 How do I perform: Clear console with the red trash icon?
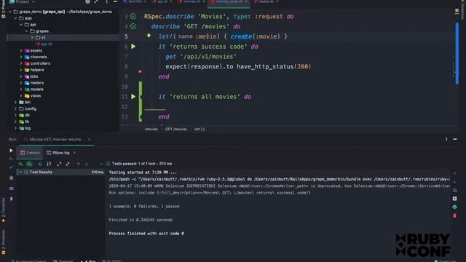pyautogui.click(x=454, y=215)
